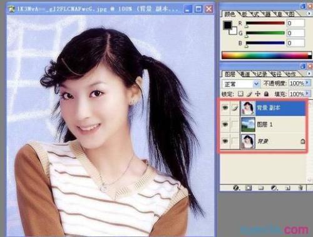Viewport: 313px width, 237px height.
Task: Hide the 背景 layer eye
Action: click(225, 141)
